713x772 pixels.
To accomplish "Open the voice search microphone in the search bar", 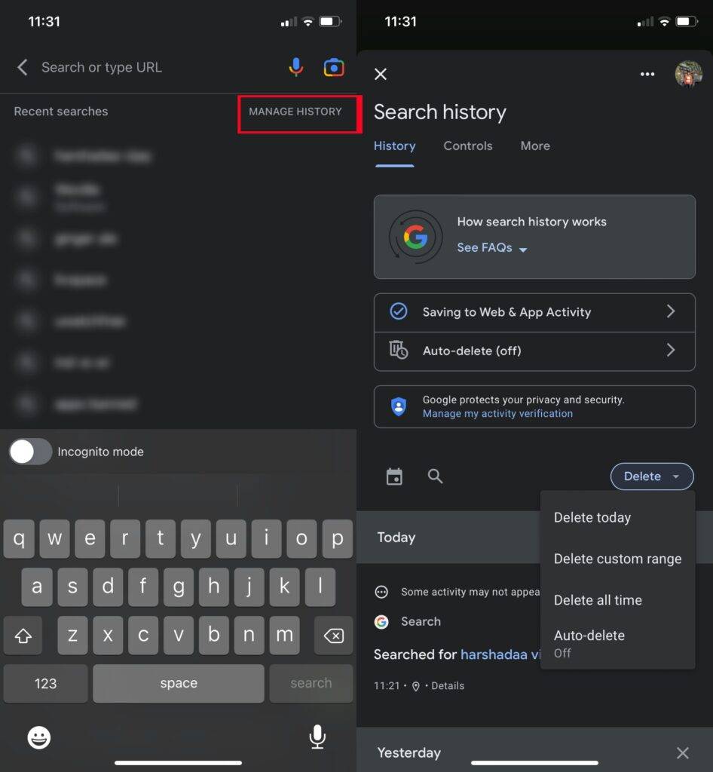I will pos(295,67).
